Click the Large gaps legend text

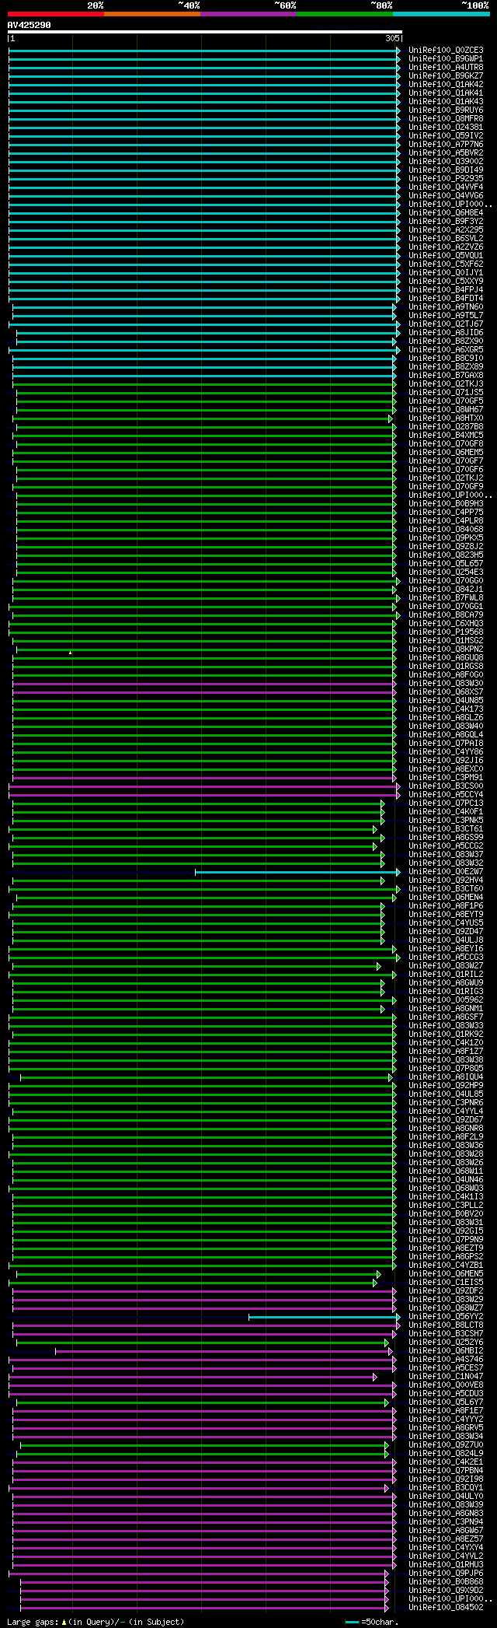click(x=96, y=1623)
